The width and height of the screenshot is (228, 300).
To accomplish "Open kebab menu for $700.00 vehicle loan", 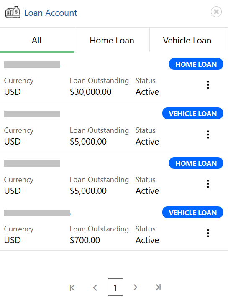I will point(208,233).
